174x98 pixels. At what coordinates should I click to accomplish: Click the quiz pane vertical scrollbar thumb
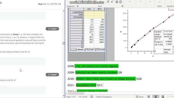(64, 43)
